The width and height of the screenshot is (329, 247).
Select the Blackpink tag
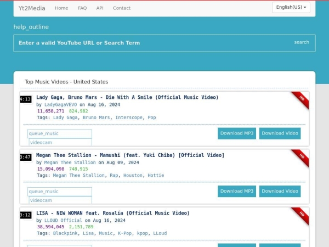pyautogui.click(x=65, y=233)
